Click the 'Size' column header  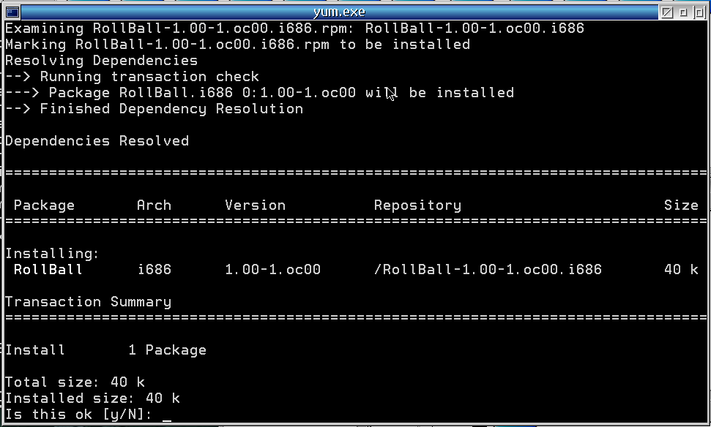click(681, 205)
